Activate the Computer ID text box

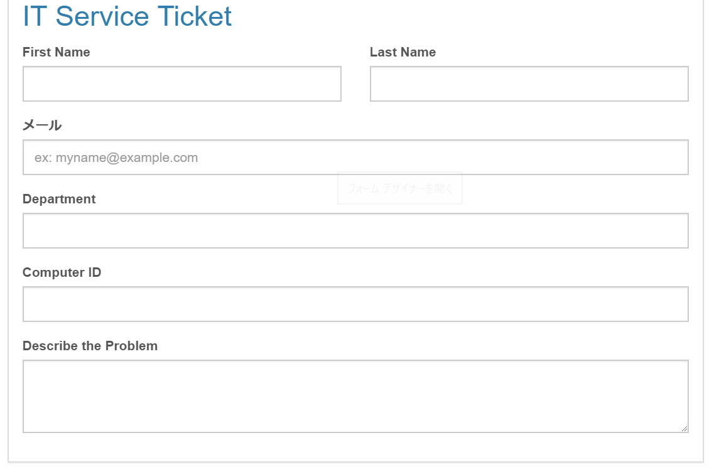(x=355, y=304)
